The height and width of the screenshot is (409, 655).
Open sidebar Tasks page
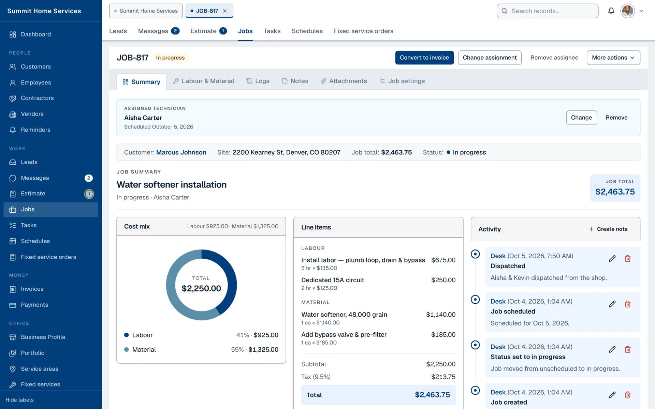(51, 225)
